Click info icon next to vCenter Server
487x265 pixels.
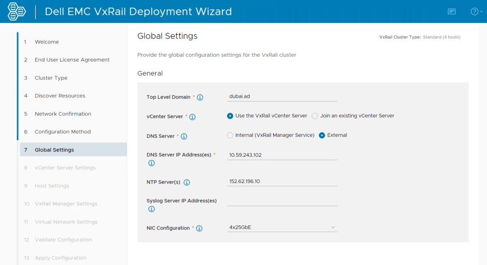(x=192, y=117)
